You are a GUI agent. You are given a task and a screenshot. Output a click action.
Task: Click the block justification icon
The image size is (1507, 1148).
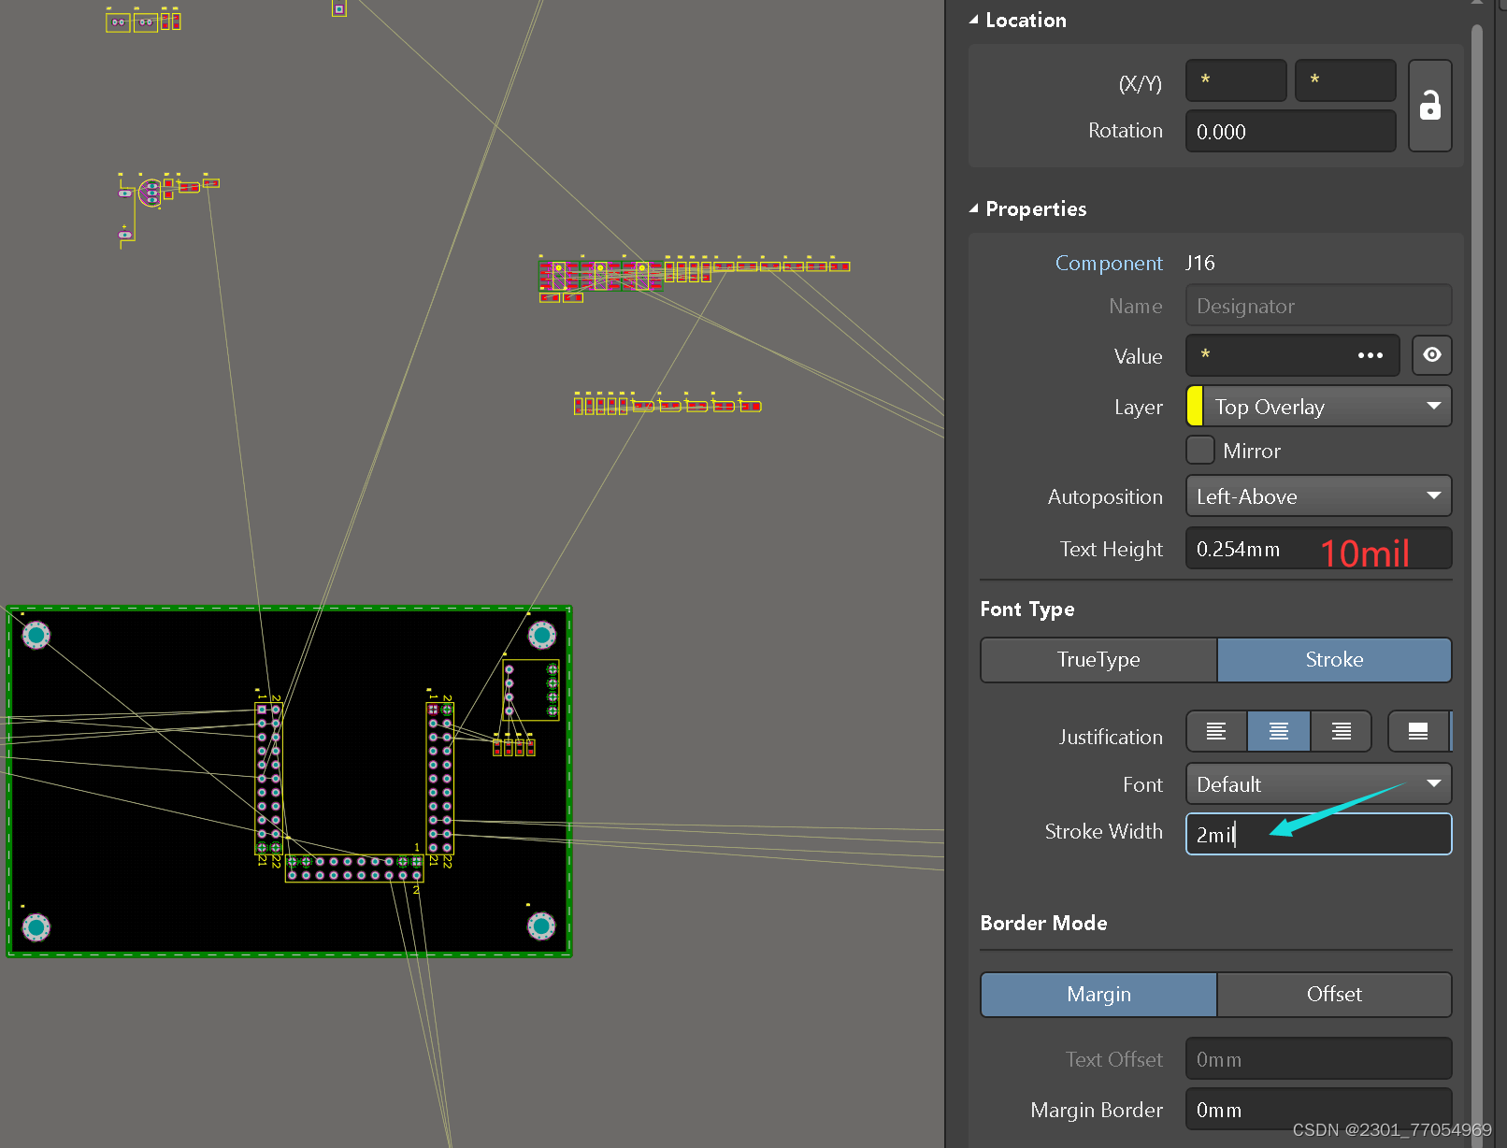click(1419, 731)
